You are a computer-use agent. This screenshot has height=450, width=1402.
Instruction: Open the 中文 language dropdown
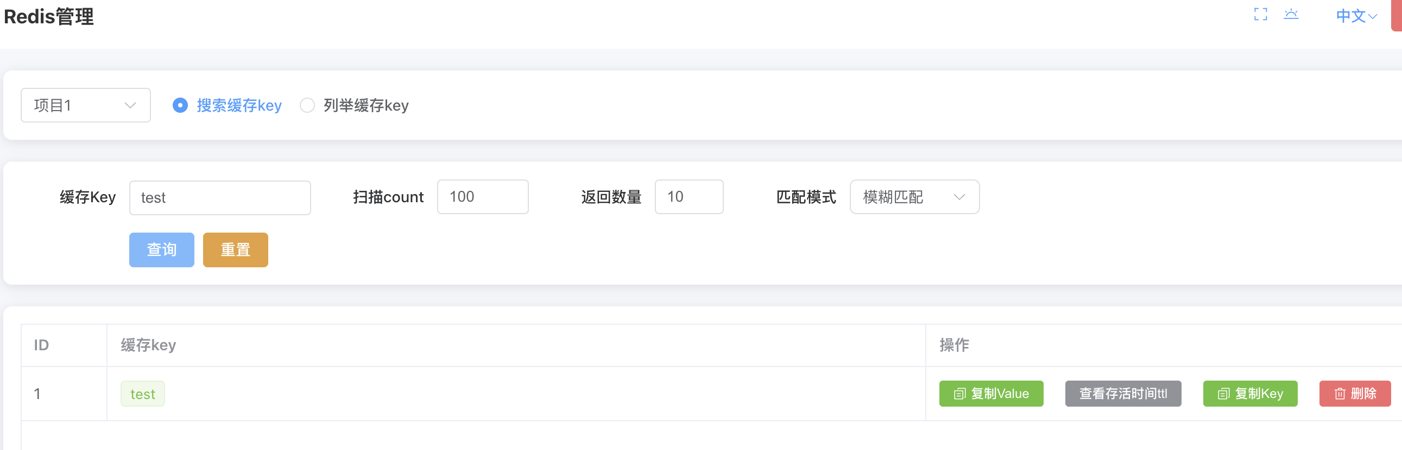point(1354,16)
